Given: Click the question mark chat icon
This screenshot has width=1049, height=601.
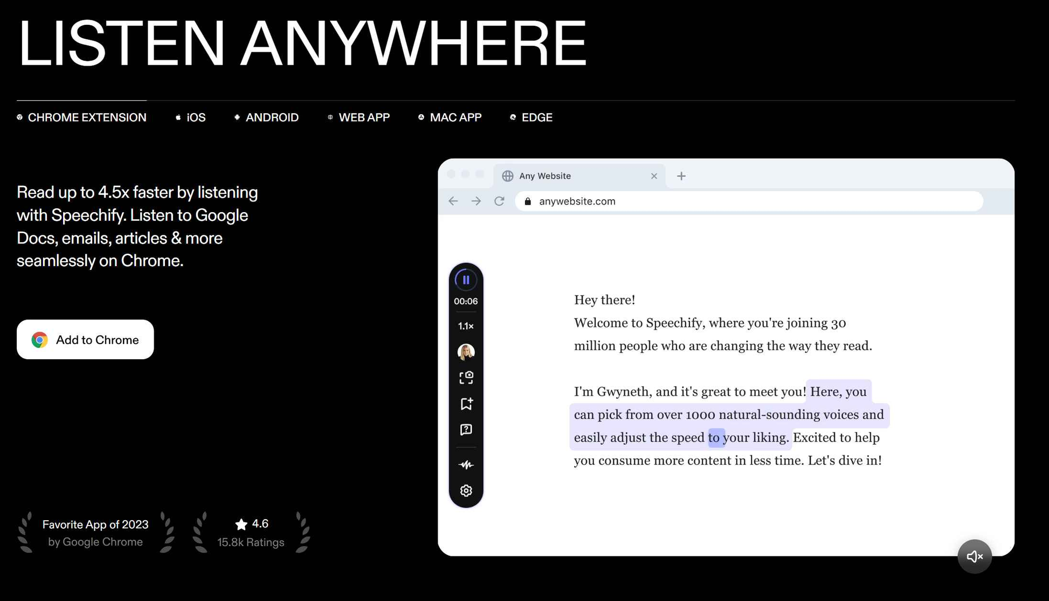Looking at the screenshot, I should coord(466,430).
